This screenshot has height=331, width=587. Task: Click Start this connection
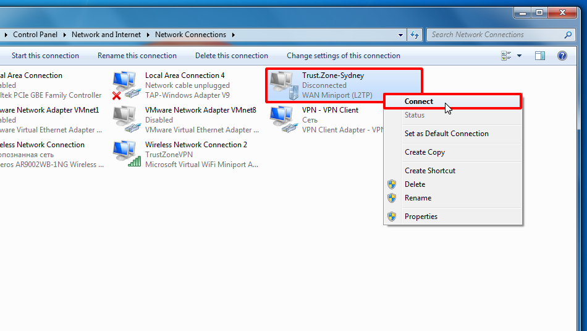45,56
